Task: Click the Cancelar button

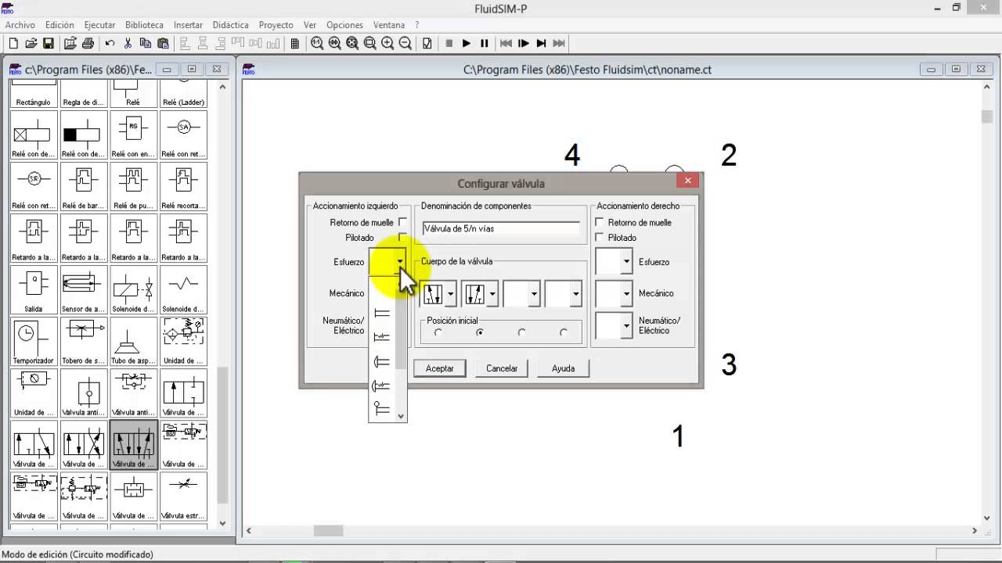Action: pos(502,368)
